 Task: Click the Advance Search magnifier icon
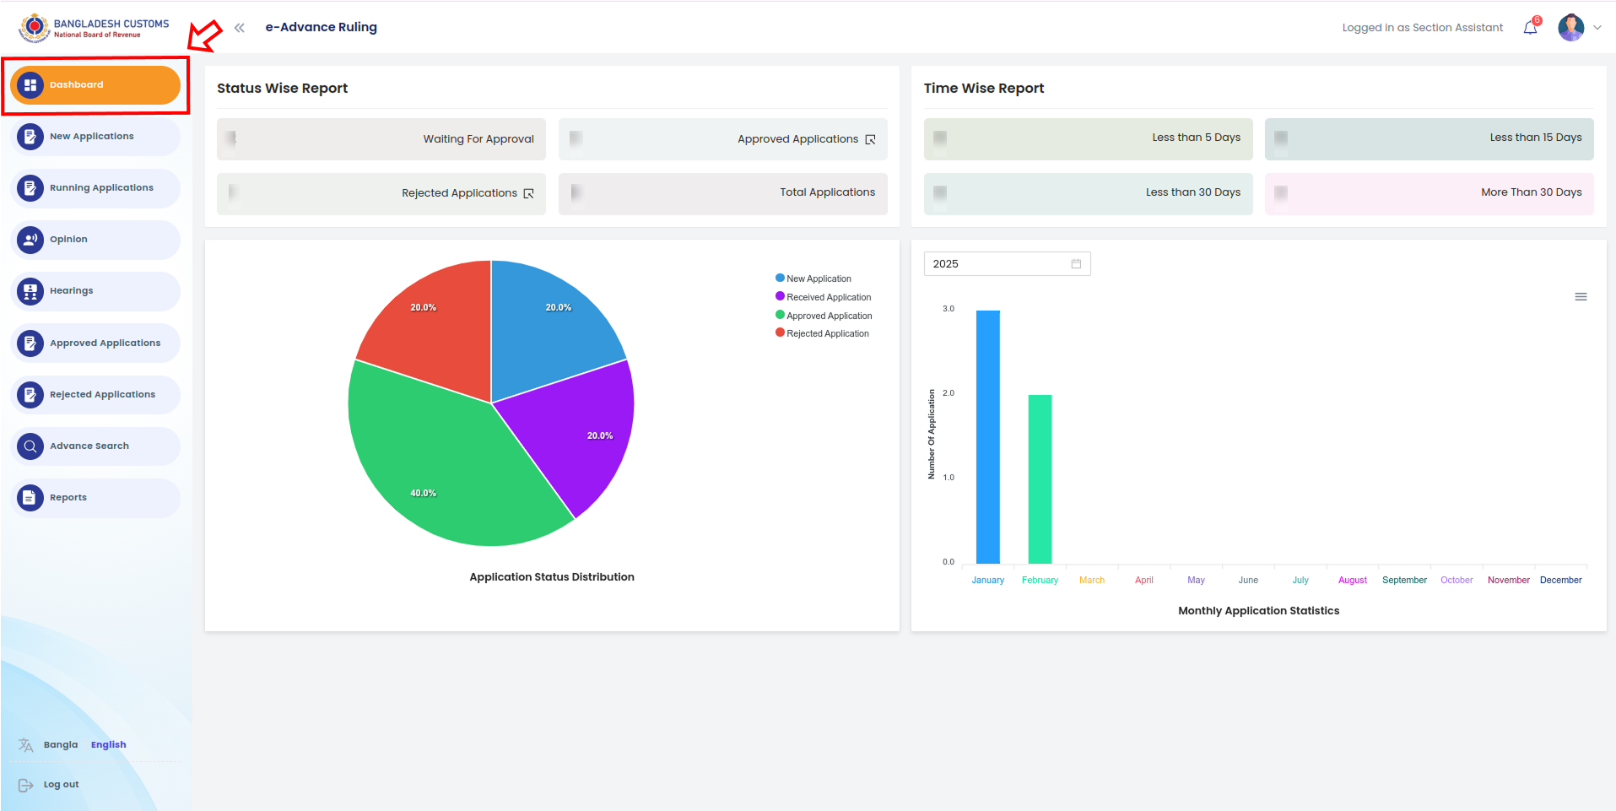(x=30, y=446)
